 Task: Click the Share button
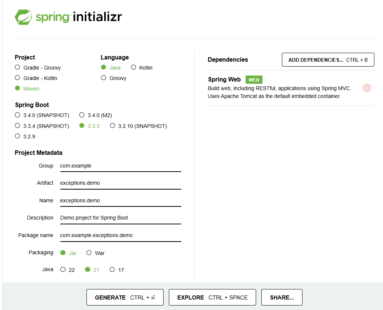point(282,297)
